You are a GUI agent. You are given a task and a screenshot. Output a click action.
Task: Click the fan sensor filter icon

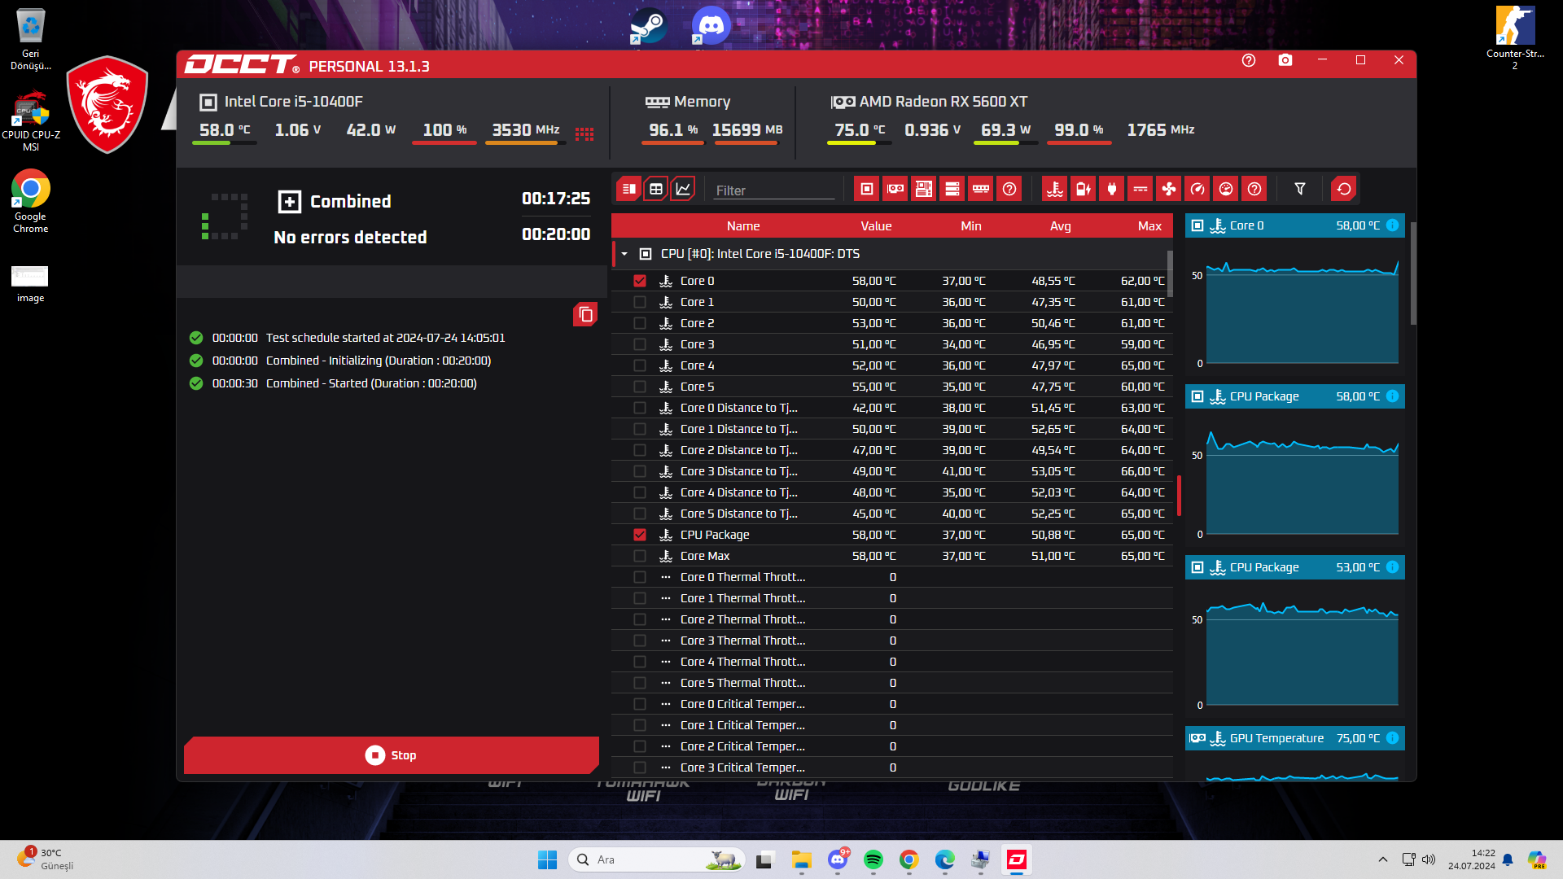[1169, 189]
